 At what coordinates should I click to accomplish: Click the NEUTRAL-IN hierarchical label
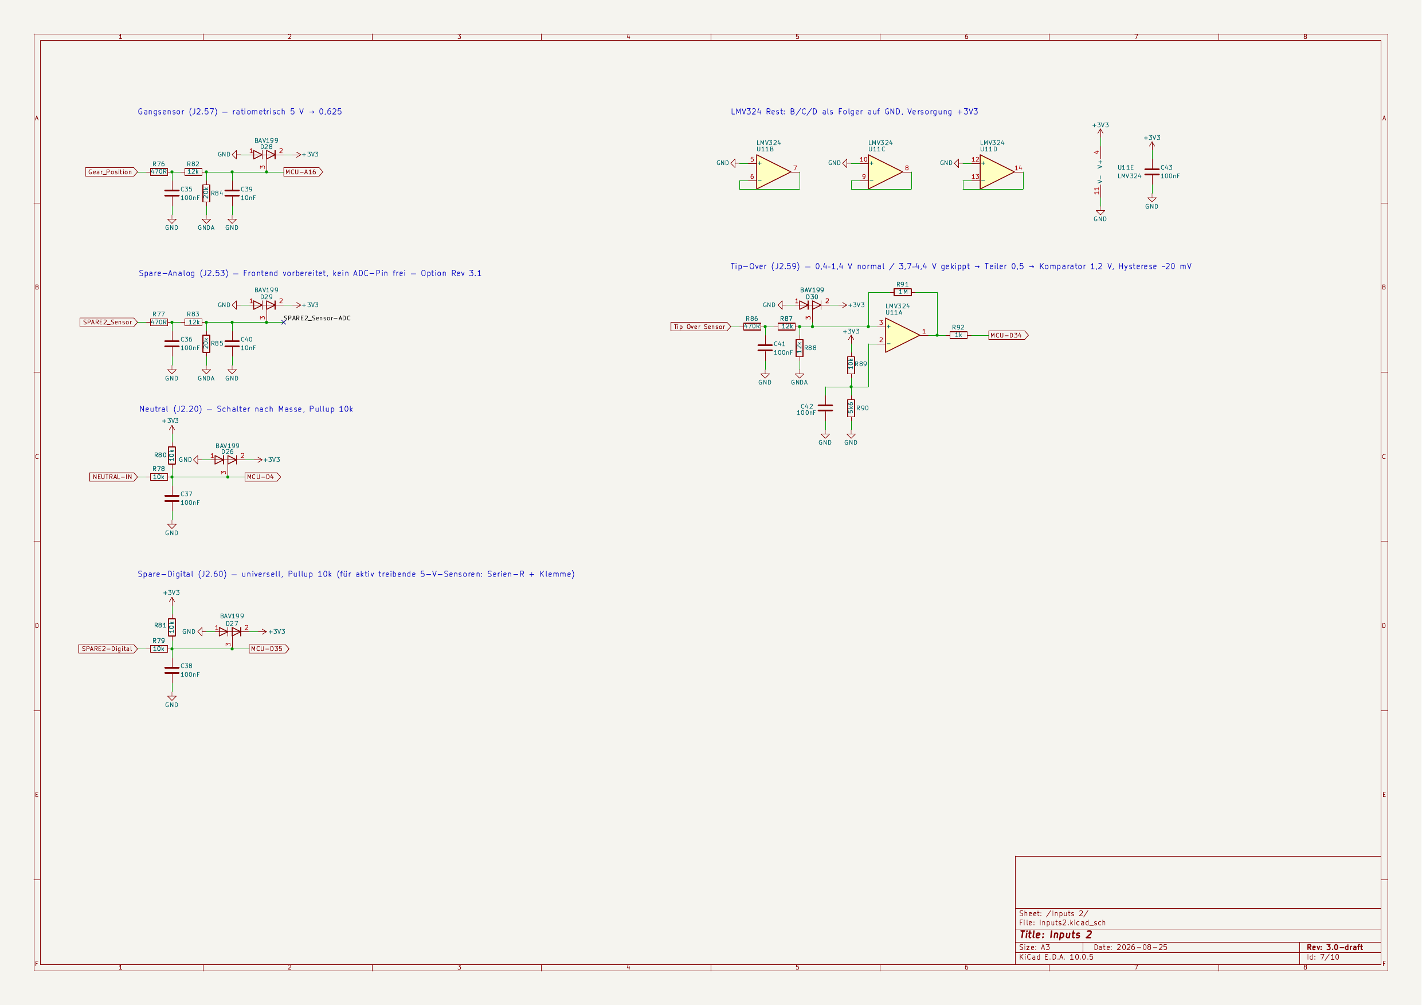pos(113,477)
